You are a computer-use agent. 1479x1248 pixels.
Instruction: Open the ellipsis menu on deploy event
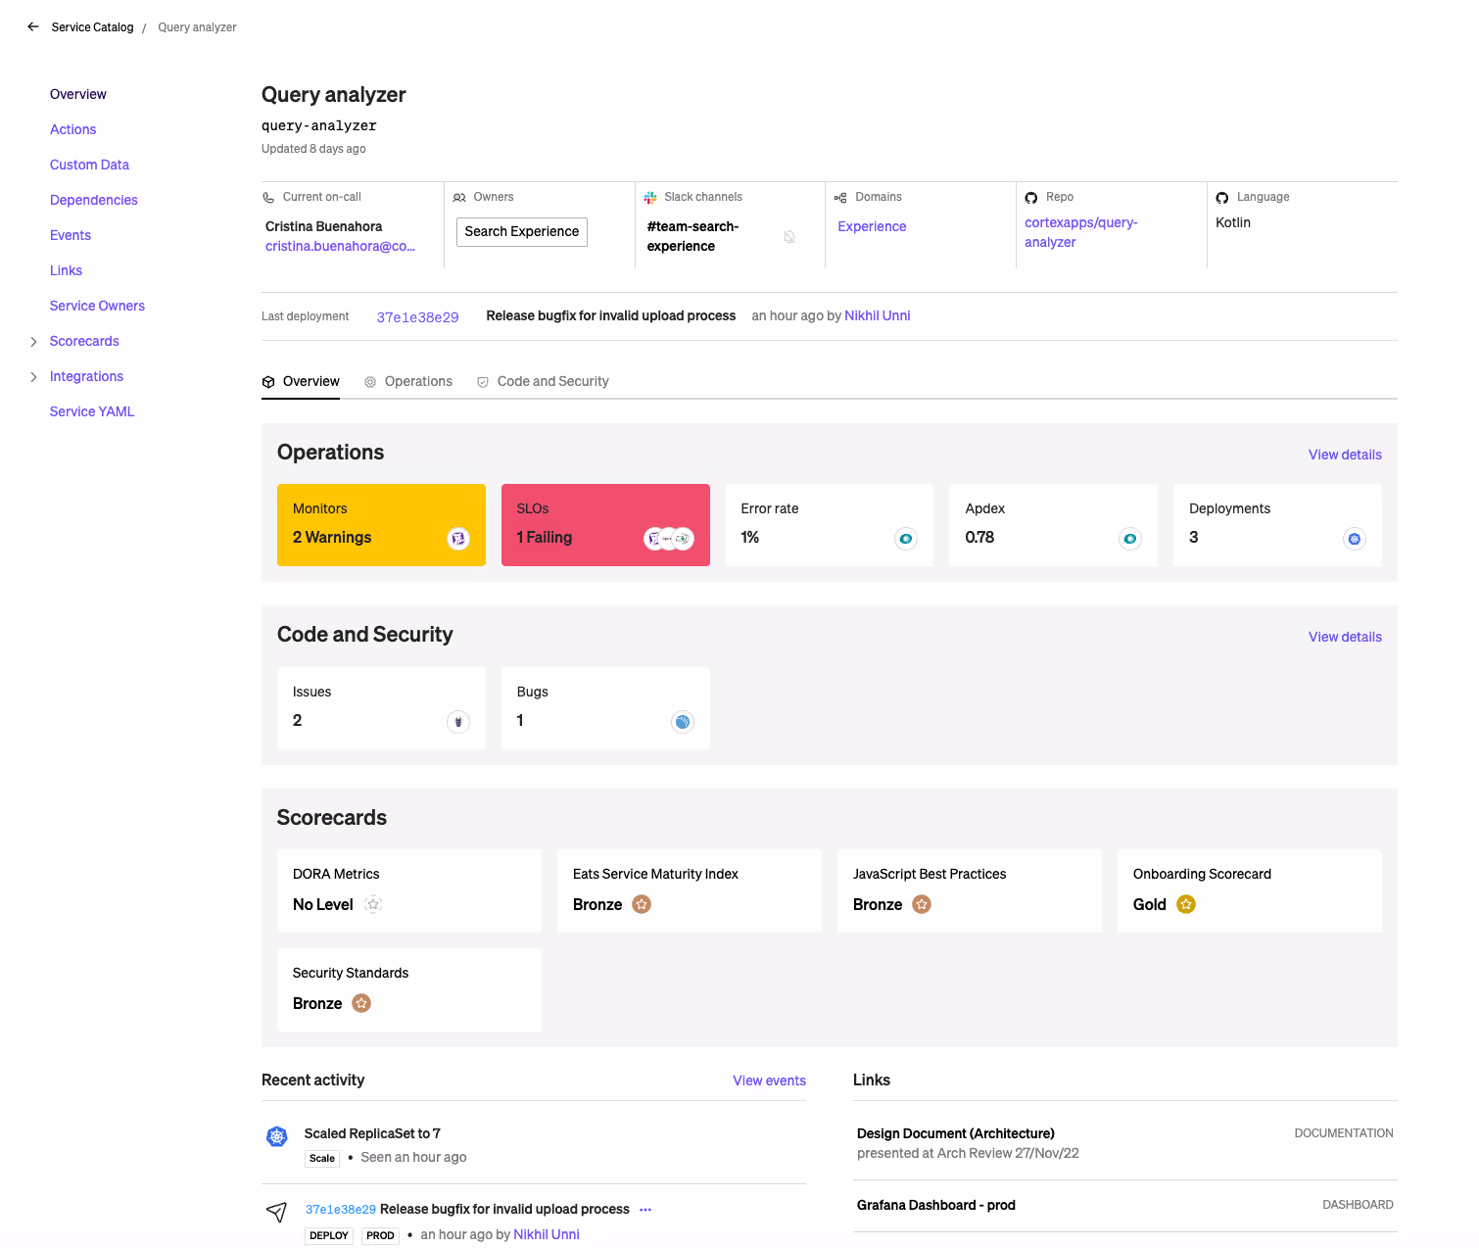pos(645,1210)
